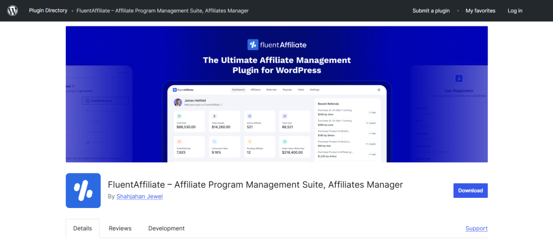Click the Total Referrals 7,925 card
The width and height of the screenshot is (553, 242).
coord(190,147)
